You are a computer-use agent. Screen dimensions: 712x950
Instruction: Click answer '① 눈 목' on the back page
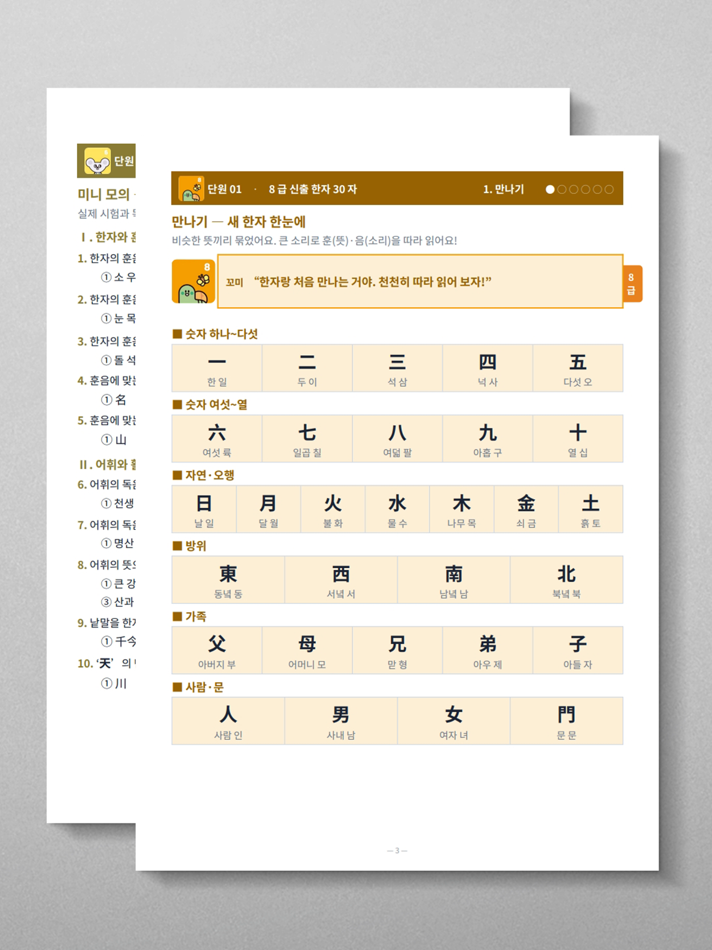click(118, 319)
